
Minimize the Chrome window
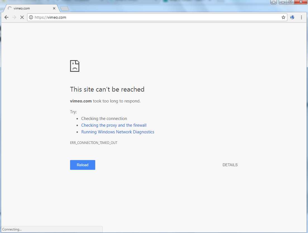[x=283, y=2]
